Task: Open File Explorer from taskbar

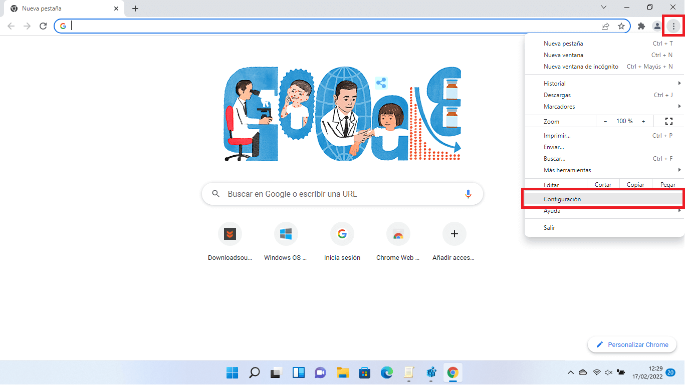Action: 342,372
